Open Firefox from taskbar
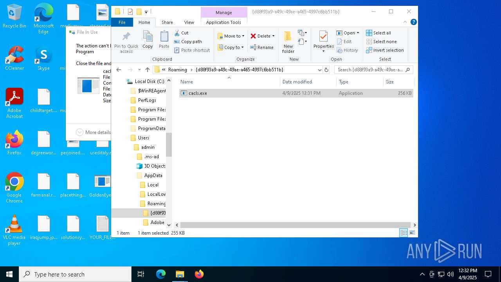The height and width of the screenshot is (282, 501). coord(199,274)
